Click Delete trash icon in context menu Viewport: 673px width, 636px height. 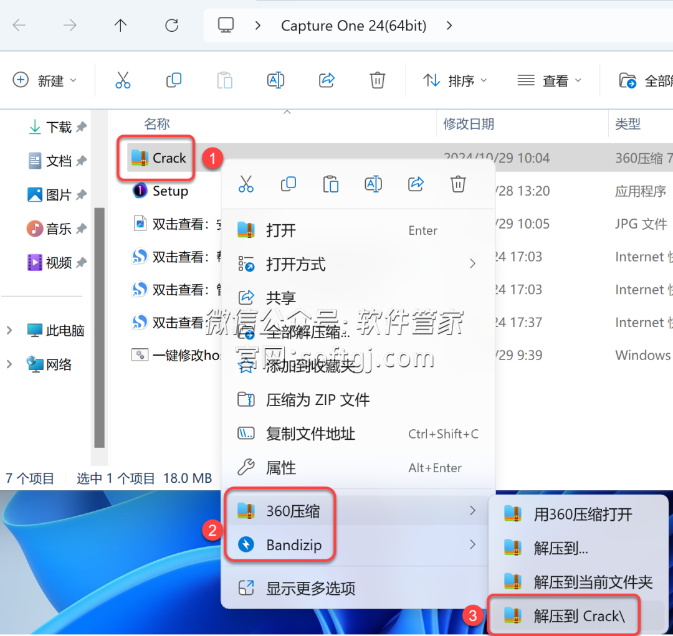coord(458,184)
